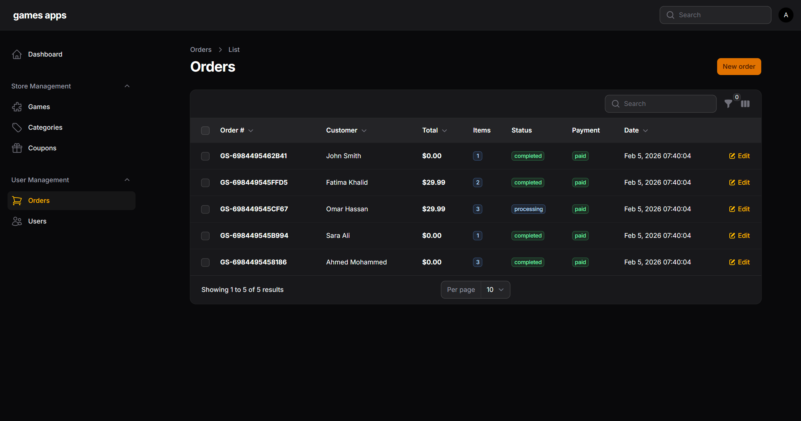Collapse the User Management section
This screenshot has height=421, width=801.
tap(127, 180)
